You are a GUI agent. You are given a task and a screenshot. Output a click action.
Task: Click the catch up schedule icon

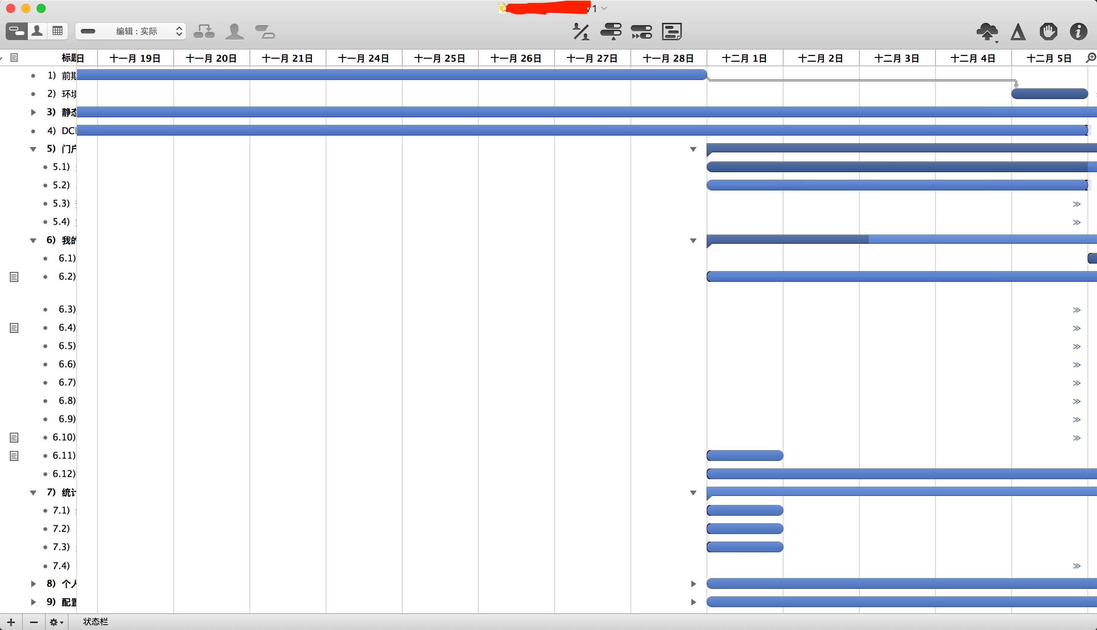(611, 32)
